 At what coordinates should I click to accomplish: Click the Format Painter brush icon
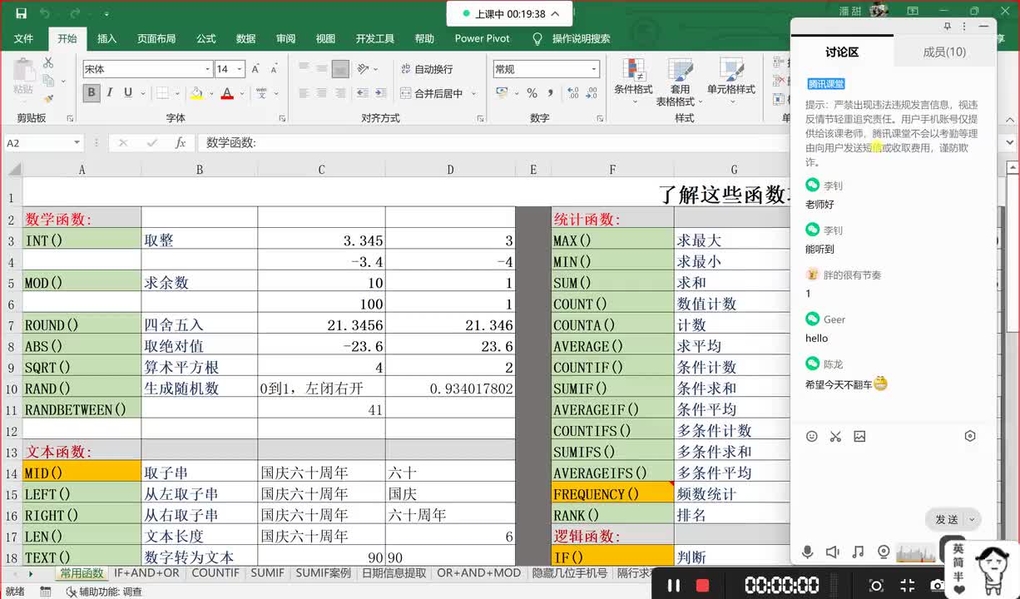coord(48,99)
